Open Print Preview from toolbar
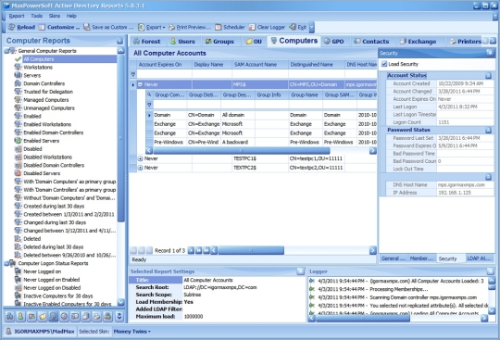This screenshot has height=340, width=500. (x=190, y=27)
